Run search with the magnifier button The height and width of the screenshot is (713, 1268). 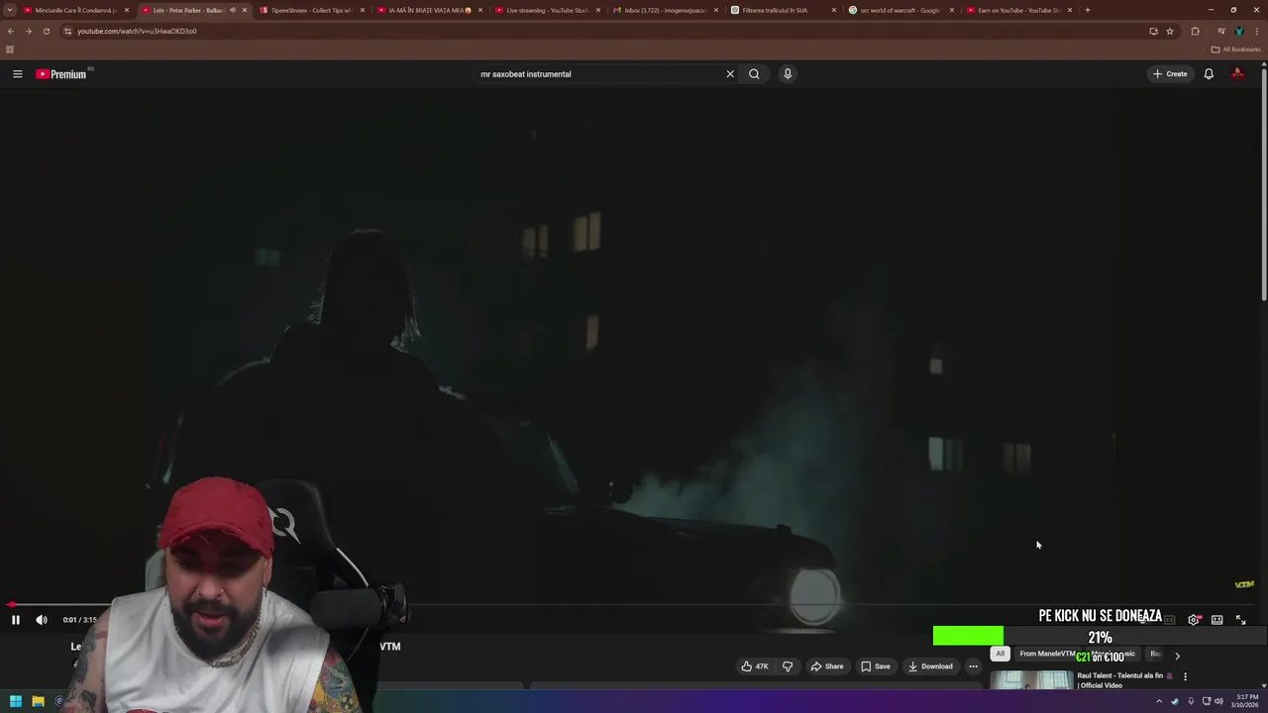(x=754, y=74)
